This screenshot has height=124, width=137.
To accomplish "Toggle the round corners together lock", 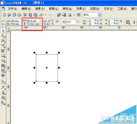I will click(121, 21).
